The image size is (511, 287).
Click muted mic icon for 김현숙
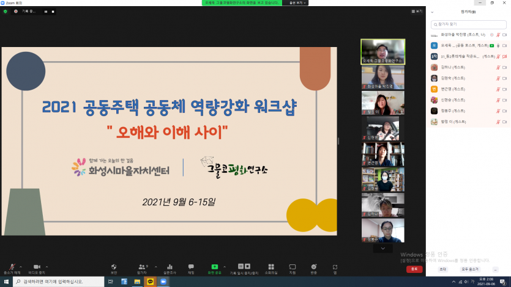(498, 78)
